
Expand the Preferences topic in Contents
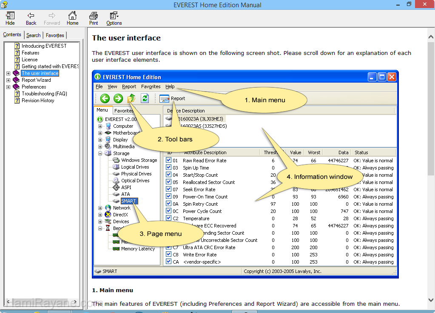(x=9, y=87)
